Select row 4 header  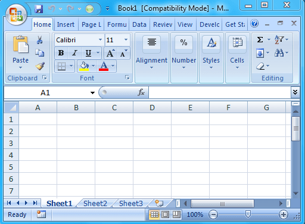pos(11,155)
